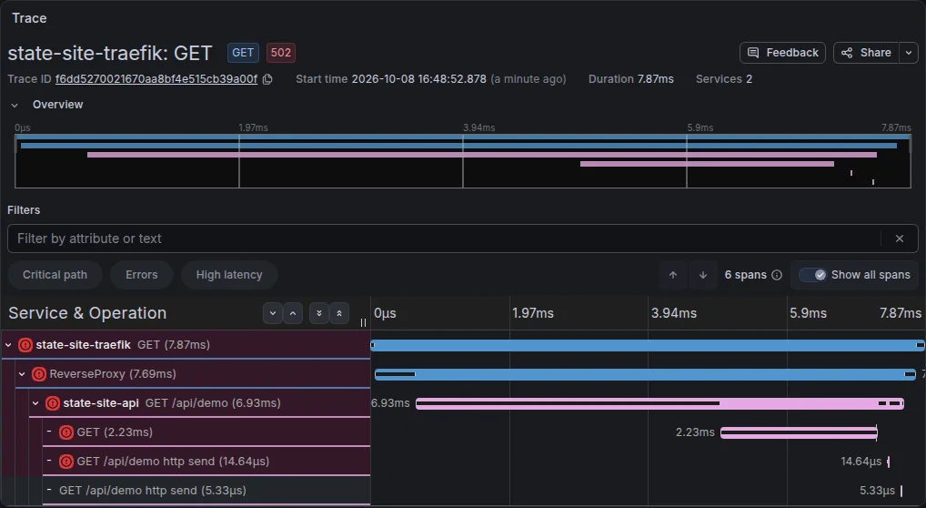Collapse all spans with the double up chevron
The height and width of the screenshot is (508, 926).
(x=339, y=313)
